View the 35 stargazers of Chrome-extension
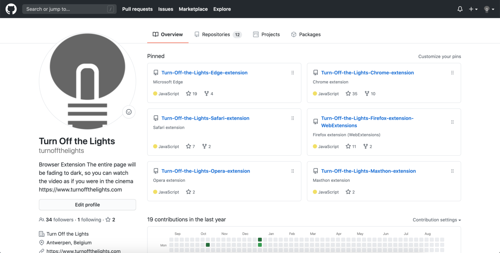Screen dimensions: 500x253 352,93
